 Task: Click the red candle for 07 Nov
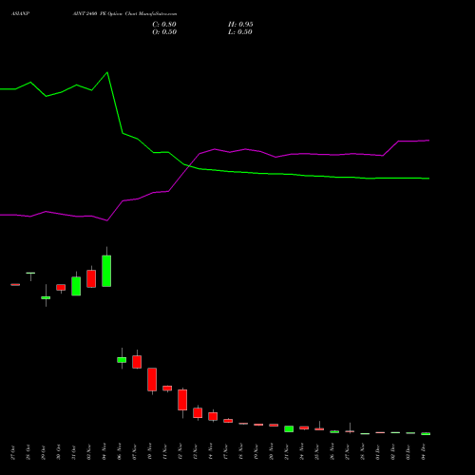pyautogui.click(x=137, y=362)
